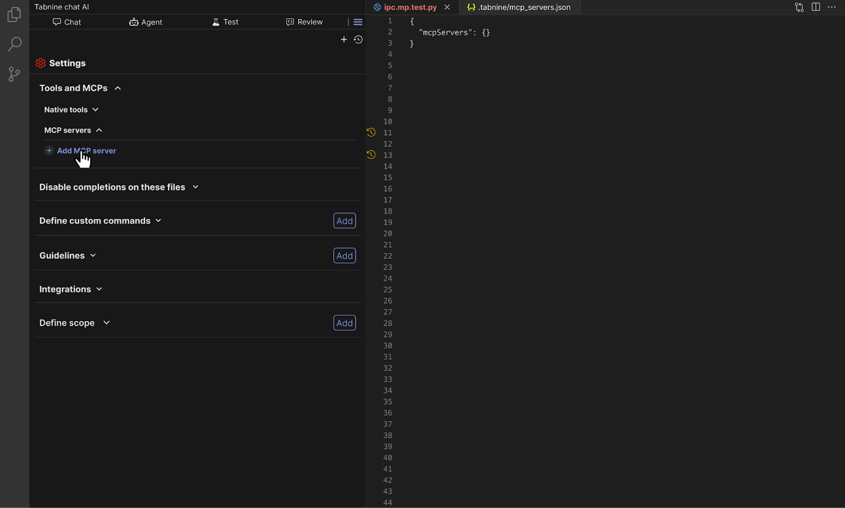Open the editor more actions ellipsis

831,7
